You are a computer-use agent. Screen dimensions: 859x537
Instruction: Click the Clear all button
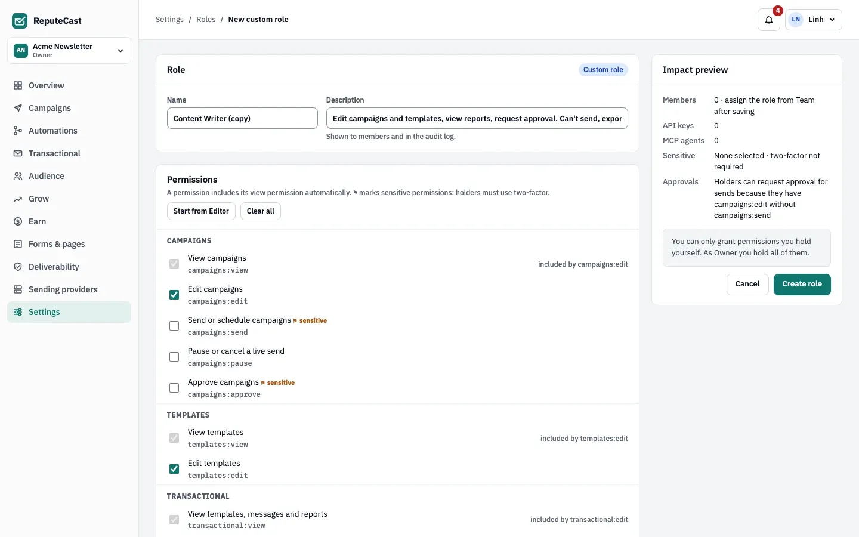[x=261, y=211]
